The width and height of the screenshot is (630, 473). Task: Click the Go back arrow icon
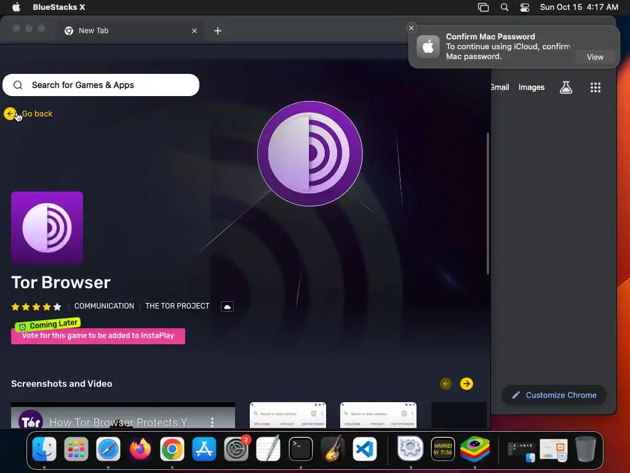point(10,114)
